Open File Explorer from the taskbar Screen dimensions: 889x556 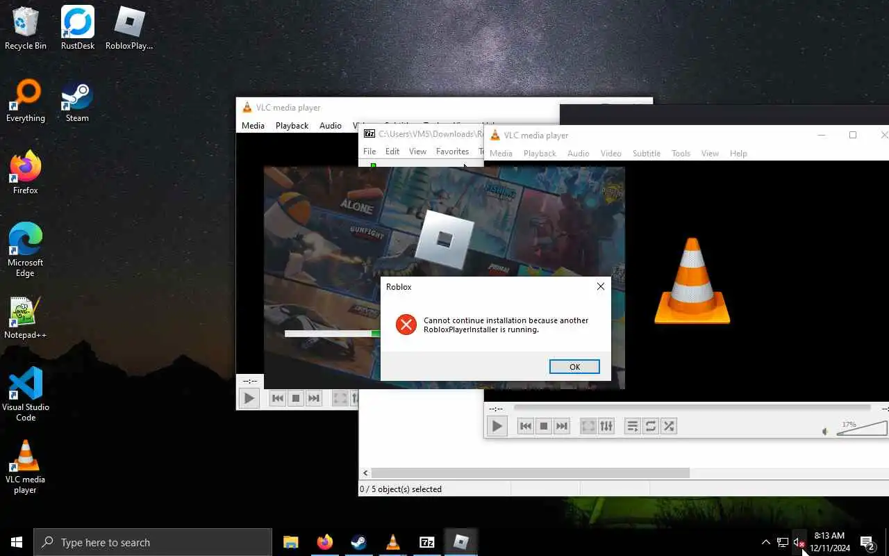coord(291,542)
